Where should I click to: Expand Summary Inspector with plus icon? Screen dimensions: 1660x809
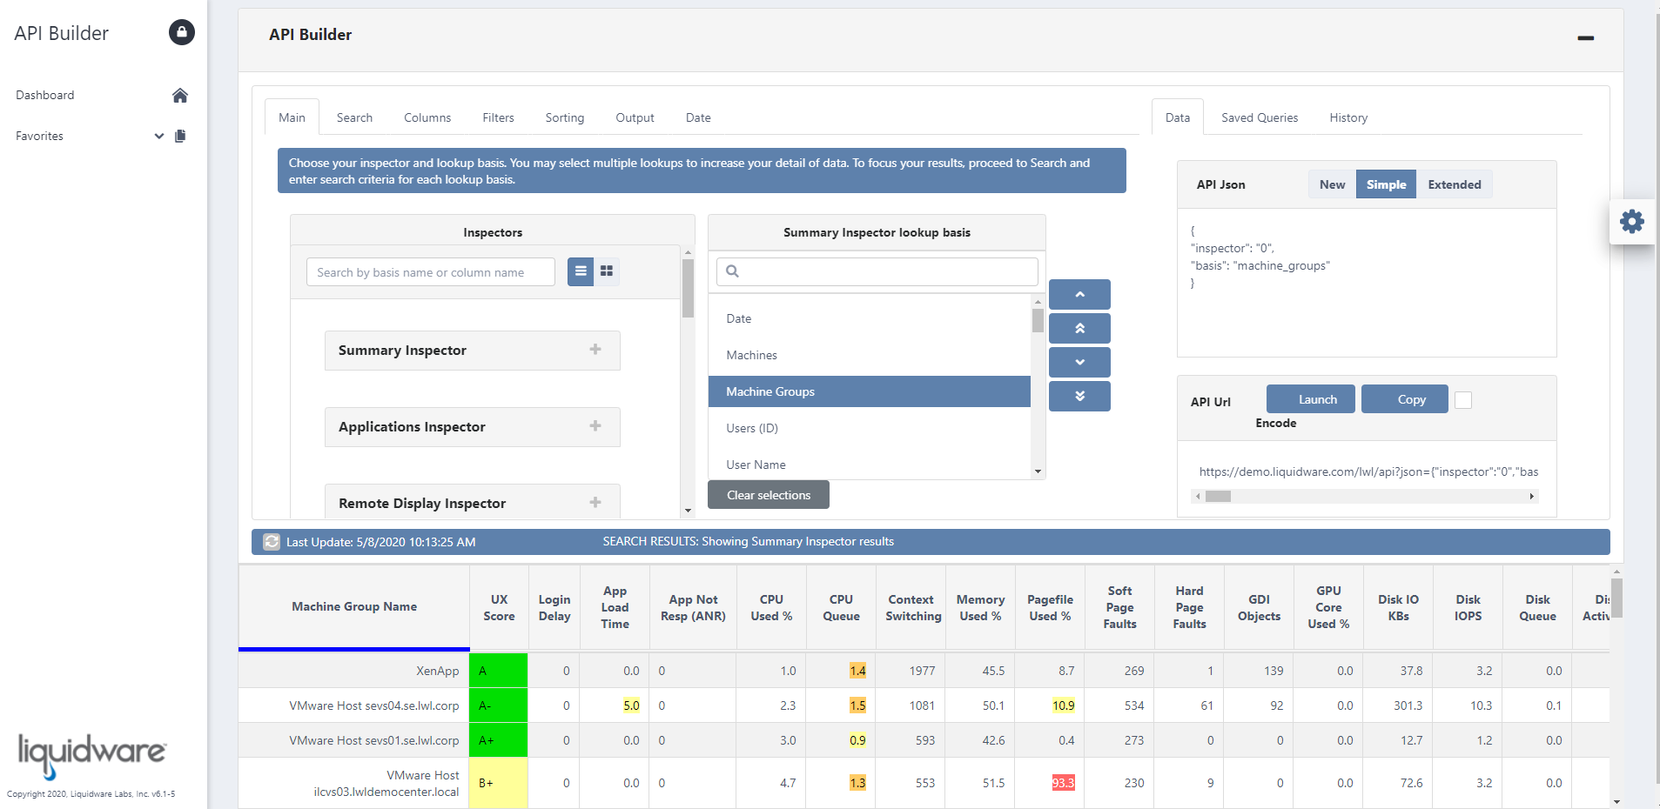pos(595,350)
